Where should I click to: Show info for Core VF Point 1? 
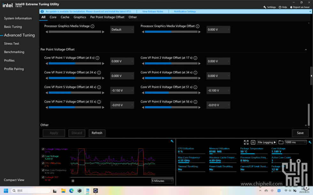pyautogui.click(x=97, y=58)
